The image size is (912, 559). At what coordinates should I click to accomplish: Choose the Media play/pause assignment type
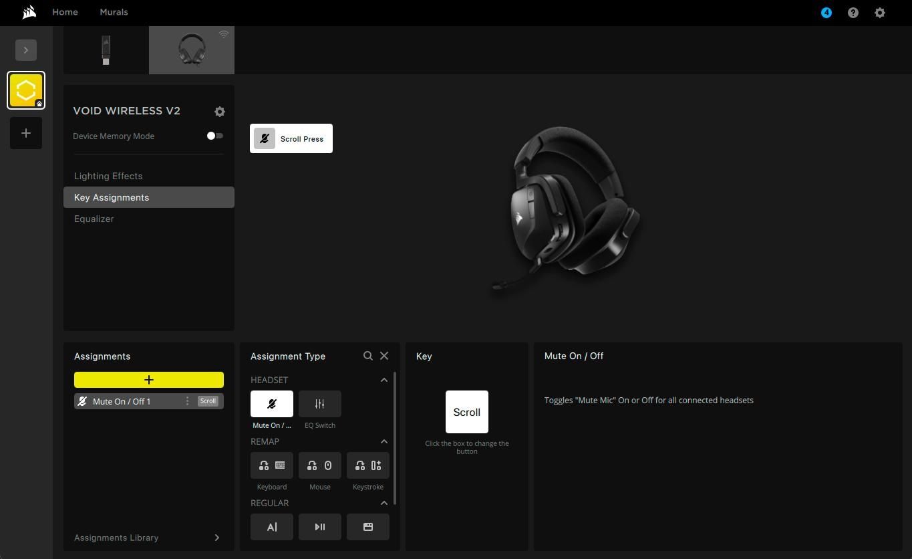[x=320, y=527]
